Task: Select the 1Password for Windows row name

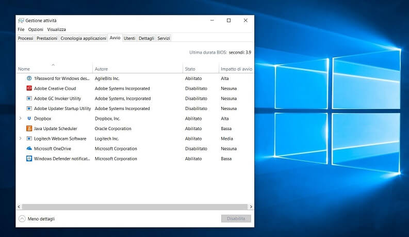Action: pyautogui.click(x=62, y=78)
